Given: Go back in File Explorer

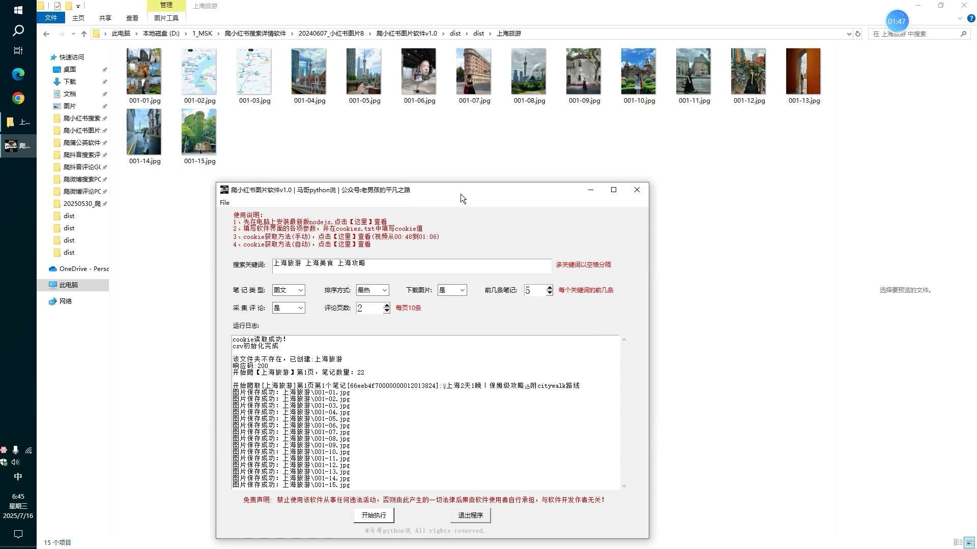Looking at the screenshot, I should (x=46, y=34).
